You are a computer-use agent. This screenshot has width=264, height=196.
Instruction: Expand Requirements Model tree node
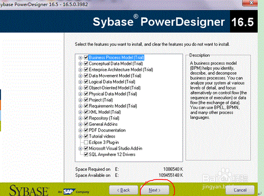click(x=80, y=106)
